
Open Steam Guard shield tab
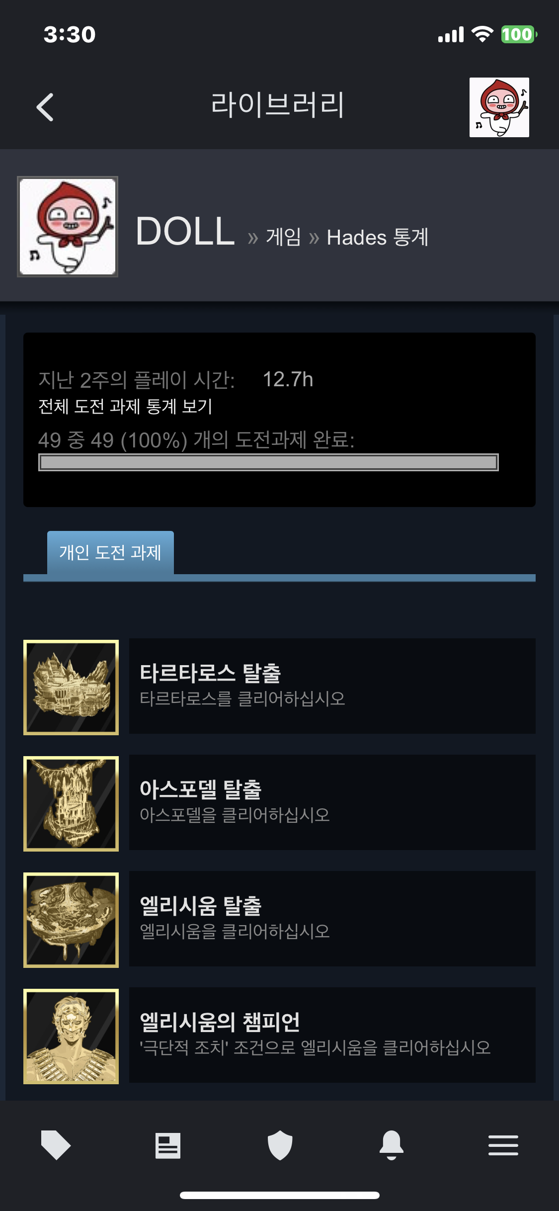[x=280, y=1145]
